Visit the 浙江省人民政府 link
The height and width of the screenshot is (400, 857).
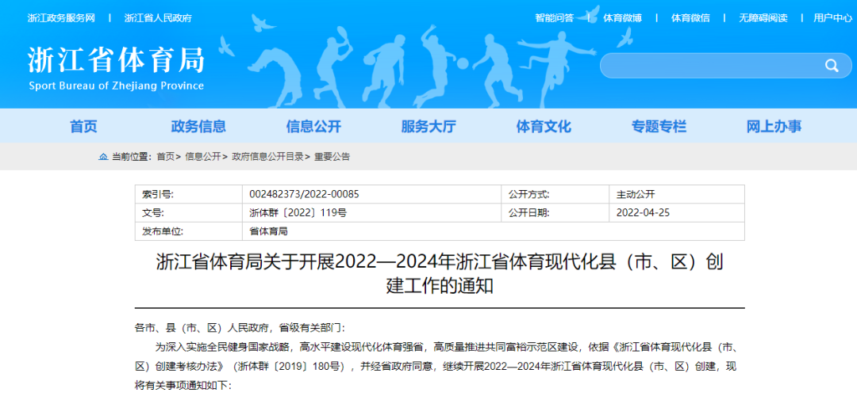pyautogui.click(x=158, y=17)
